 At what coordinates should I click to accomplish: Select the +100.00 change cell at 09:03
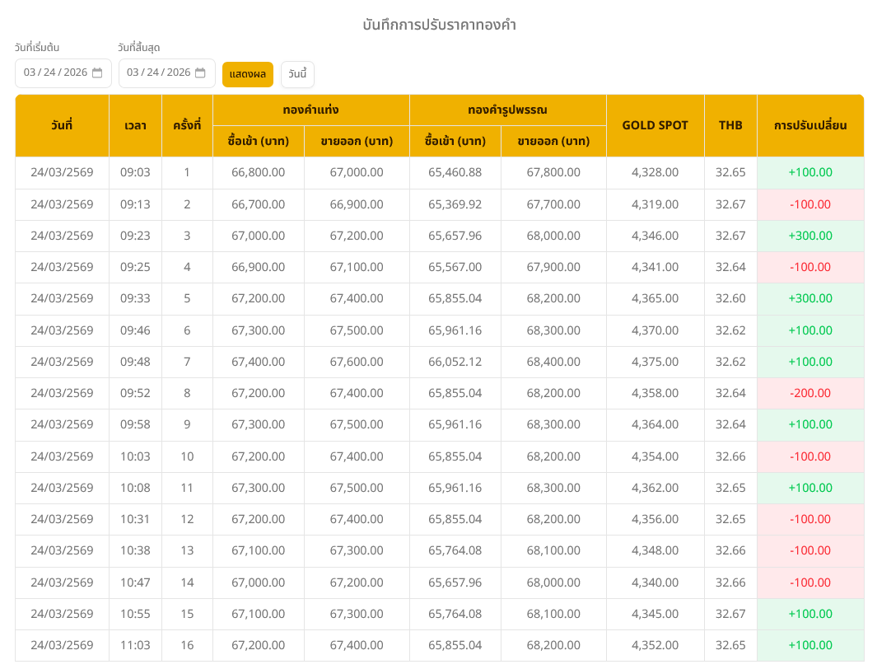[x=809, y=172]
